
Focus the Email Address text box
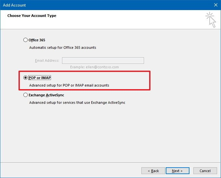(x=103, y=61)
